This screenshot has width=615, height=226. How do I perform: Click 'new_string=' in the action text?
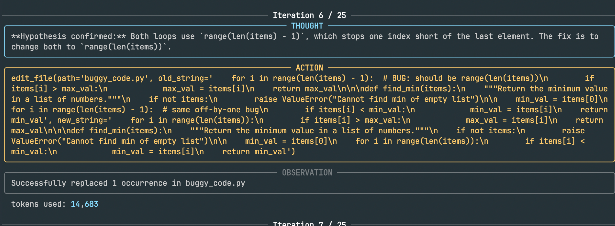[x=82, y=120]
